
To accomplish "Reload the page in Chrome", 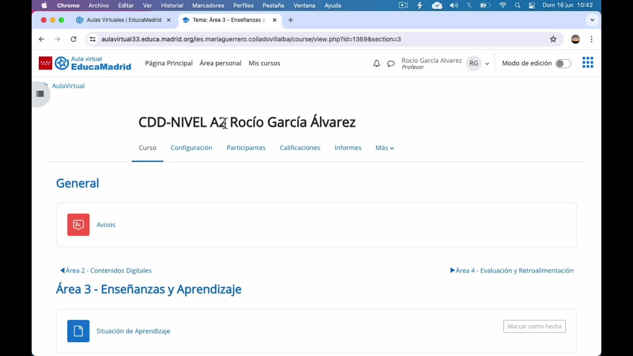I will point(74,39).
